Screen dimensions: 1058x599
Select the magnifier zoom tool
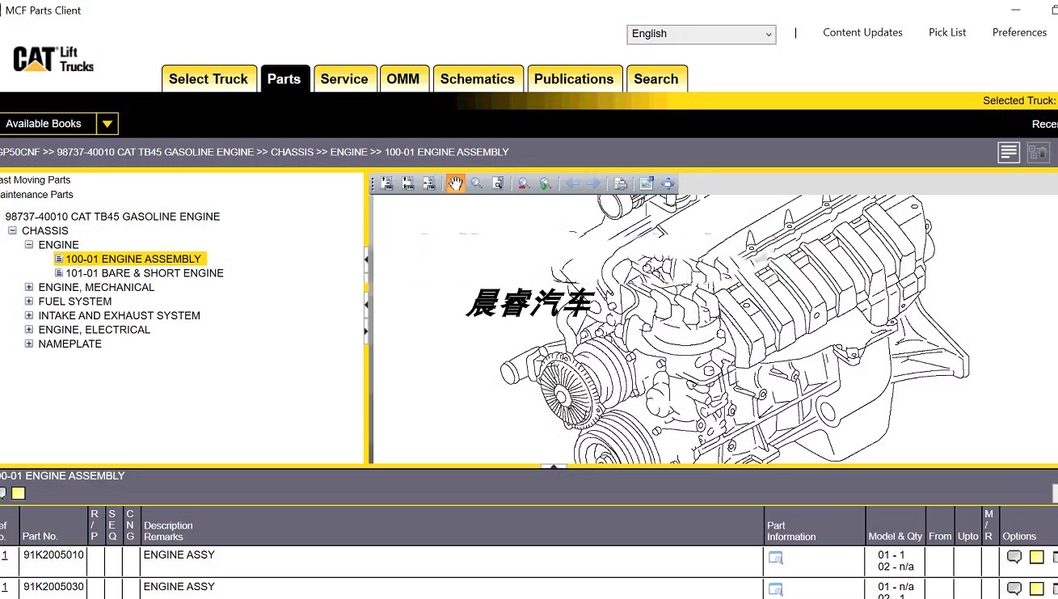[x=477, y=183]
